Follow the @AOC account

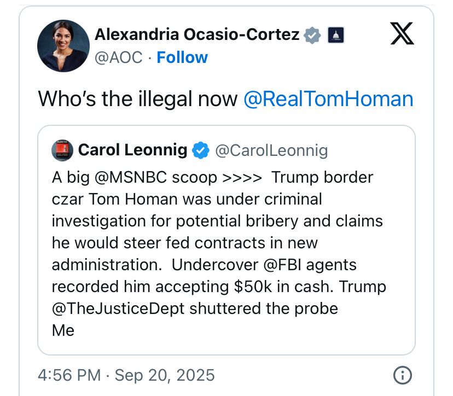coord(182,57)
